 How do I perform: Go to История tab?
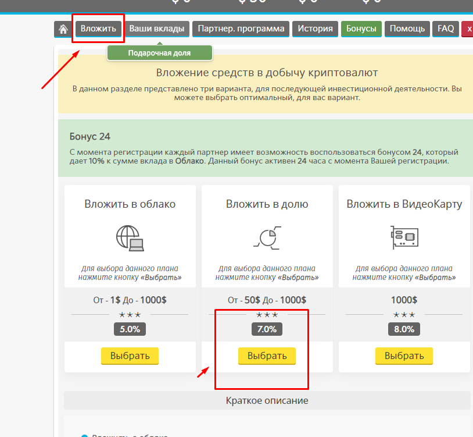click(x=315, y=29)
